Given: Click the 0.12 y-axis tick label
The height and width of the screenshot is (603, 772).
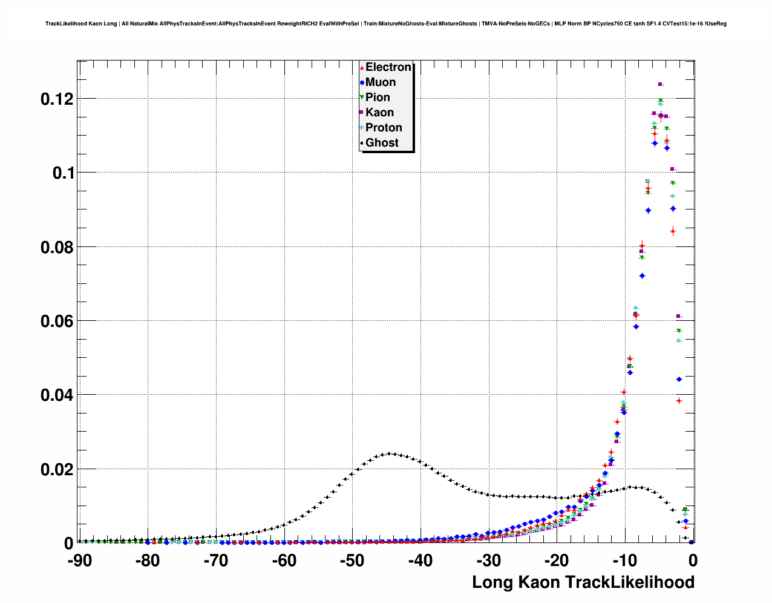Looking at the screenshot, I should 57,99.
